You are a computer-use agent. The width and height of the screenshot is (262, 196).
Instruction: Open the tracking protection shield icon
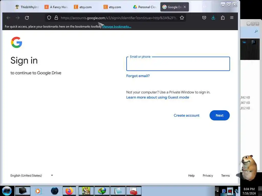[49, 18]
